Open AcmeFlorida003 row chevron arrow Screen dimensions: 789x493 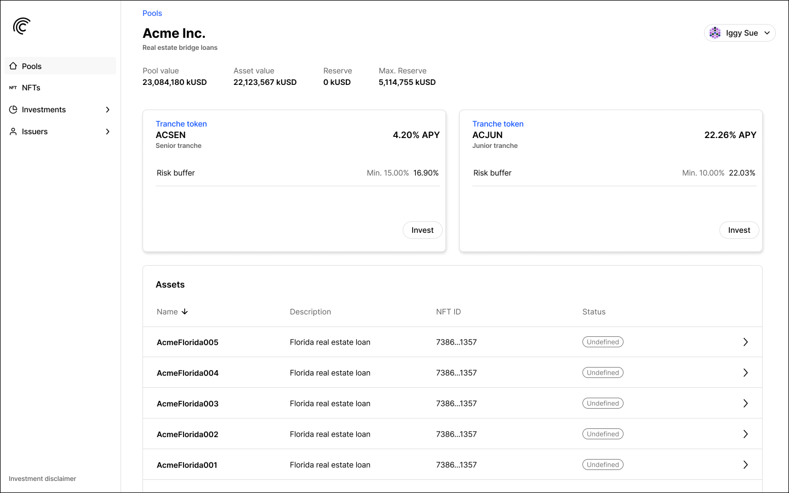(x=745, y=403)
